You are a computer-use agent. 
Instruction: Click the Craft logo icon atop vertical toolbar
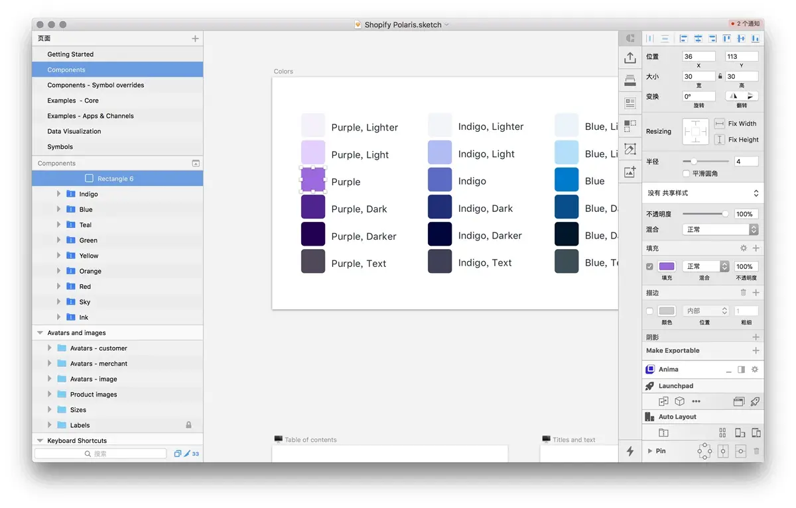tap(630, 38)
